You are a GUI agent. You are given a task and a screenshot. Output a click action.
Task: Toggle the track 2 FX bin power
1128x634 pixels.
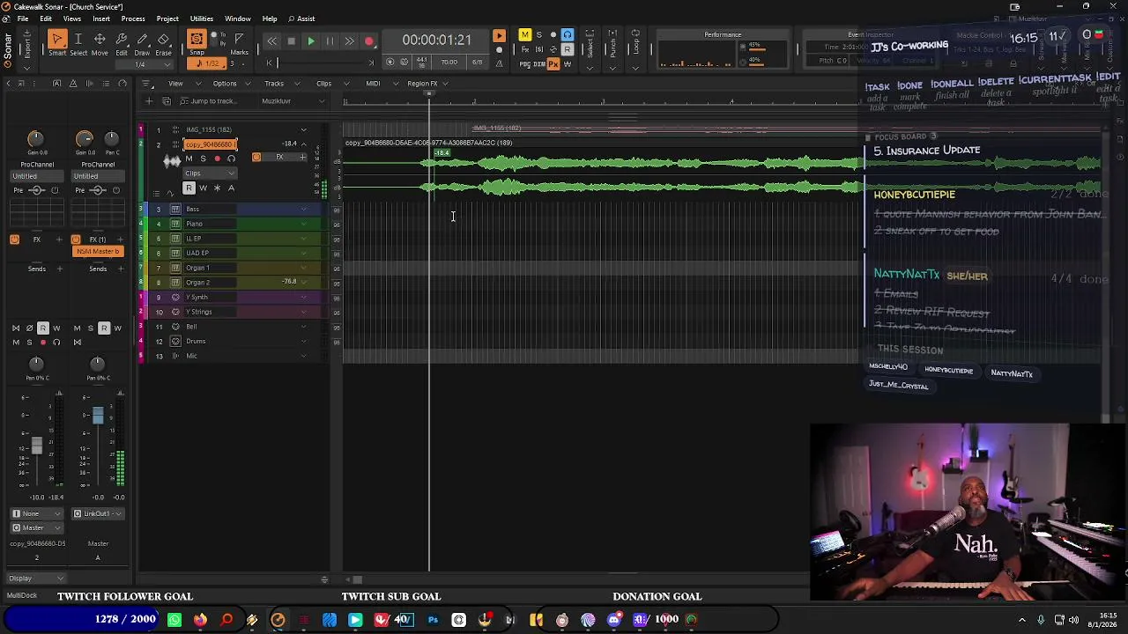(x=256, y=158)
